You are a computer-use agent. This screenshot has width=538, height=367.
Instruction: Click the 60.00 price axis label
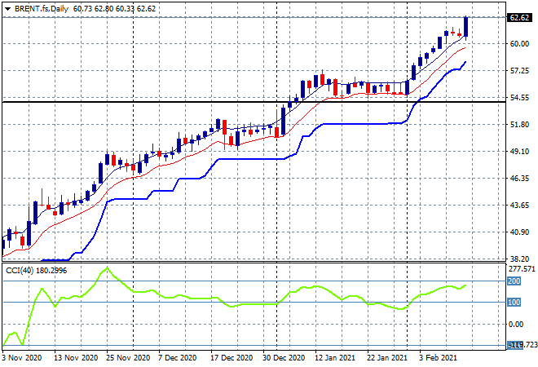point(519,43)
